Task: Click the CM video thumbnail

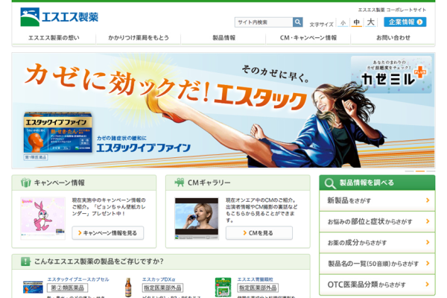Action: 197,218
